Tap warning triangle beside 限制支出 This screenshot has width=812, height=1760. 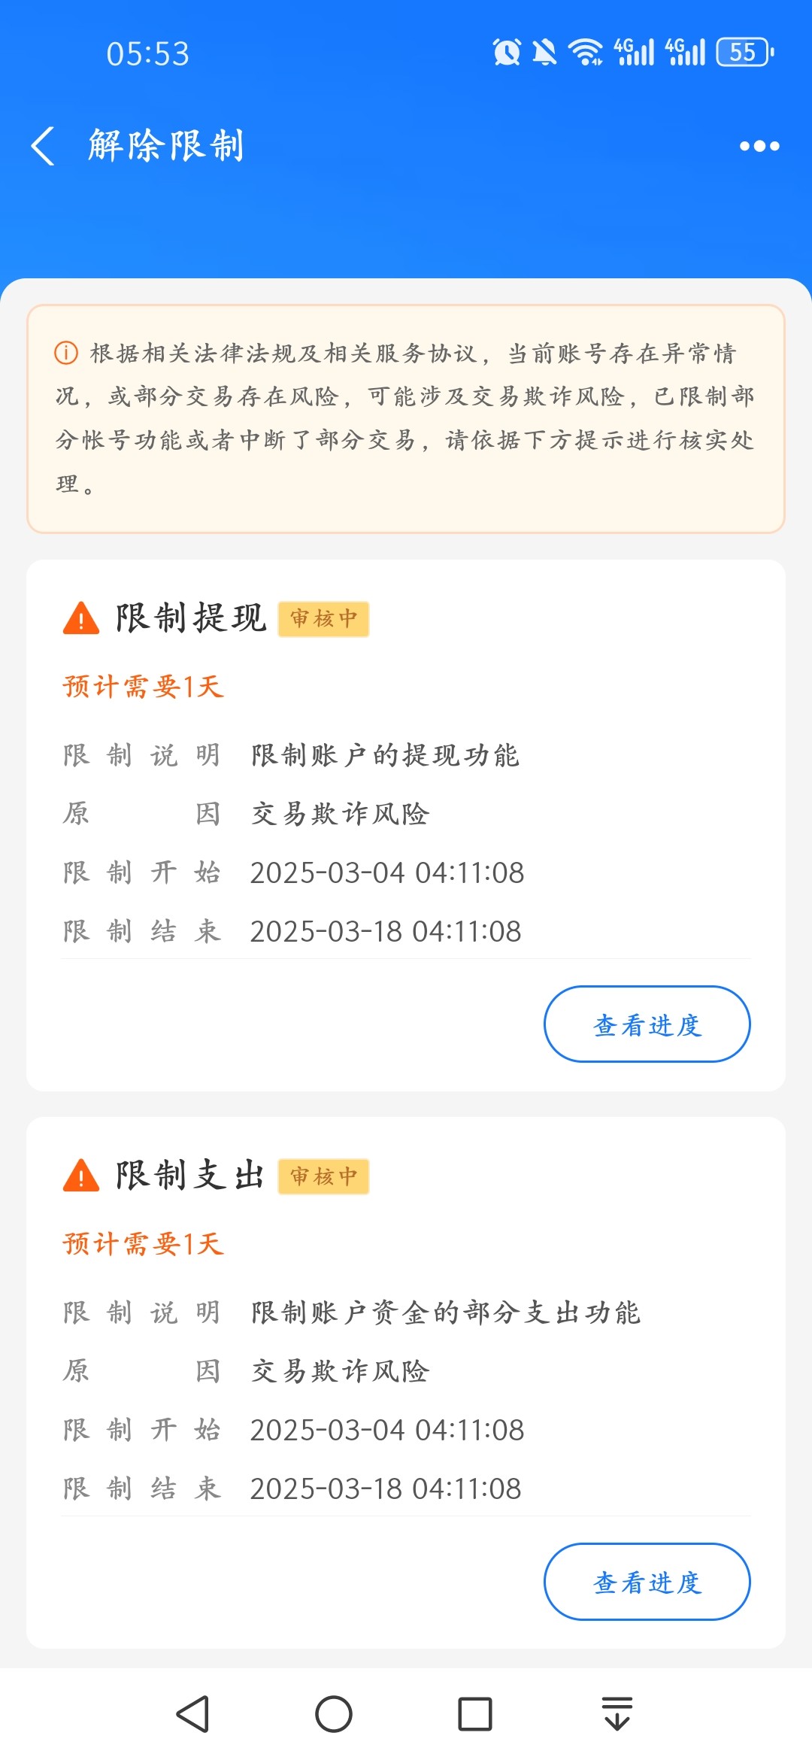click(x=81, y=1176)
